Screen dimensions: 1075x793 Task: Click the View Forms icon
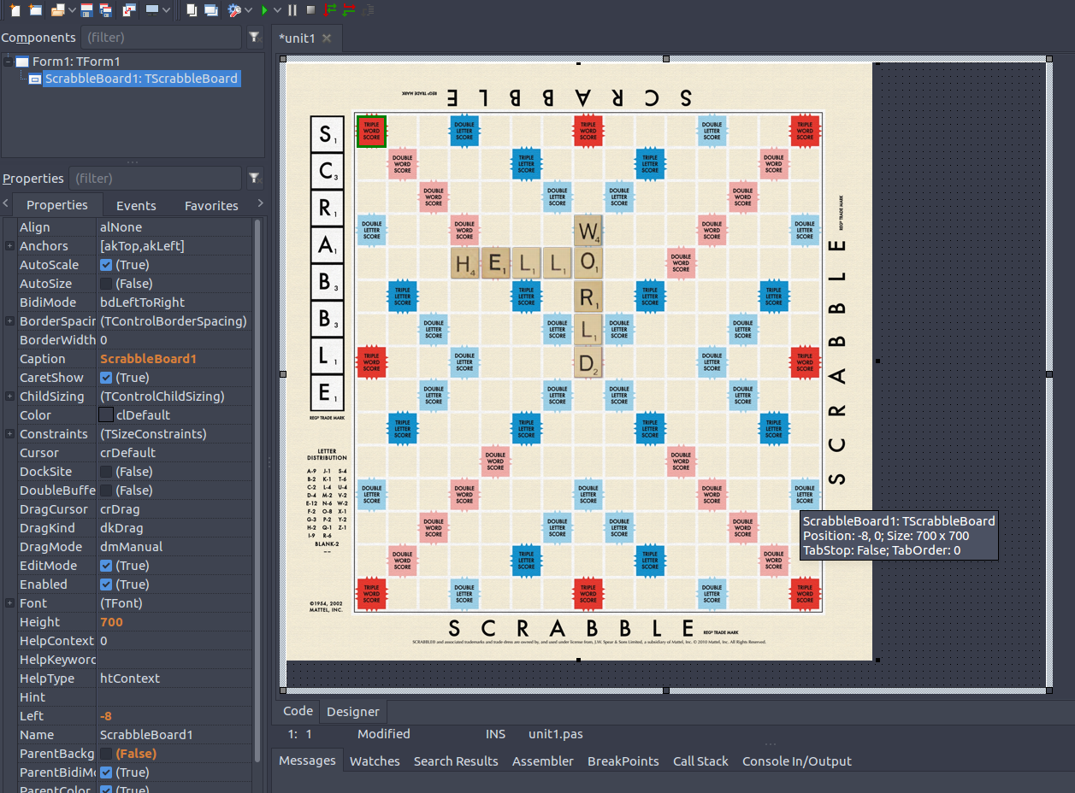click(x=210, y=10)
